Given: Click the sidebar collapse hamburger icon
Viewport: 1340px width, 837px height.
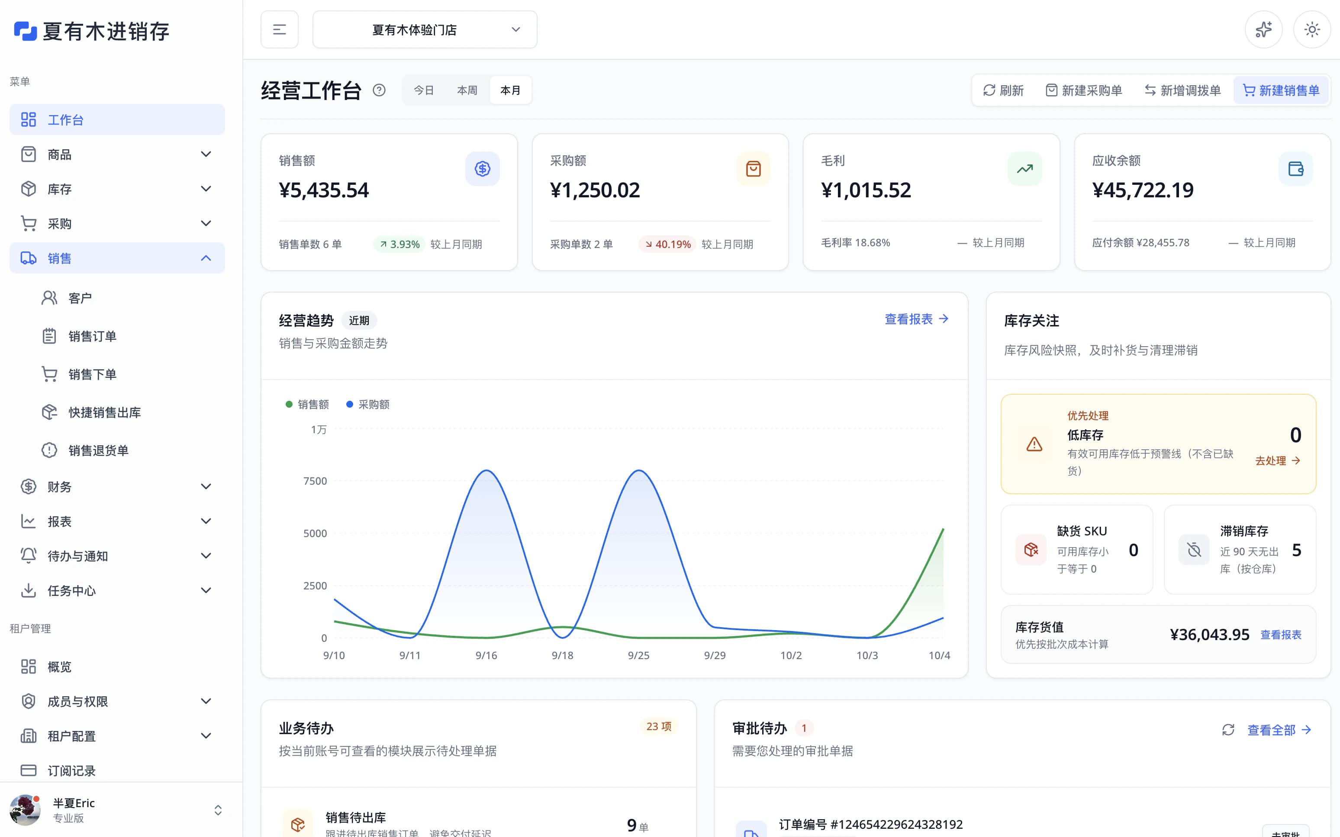Looking at the screenshot, I should coord(280,29).
